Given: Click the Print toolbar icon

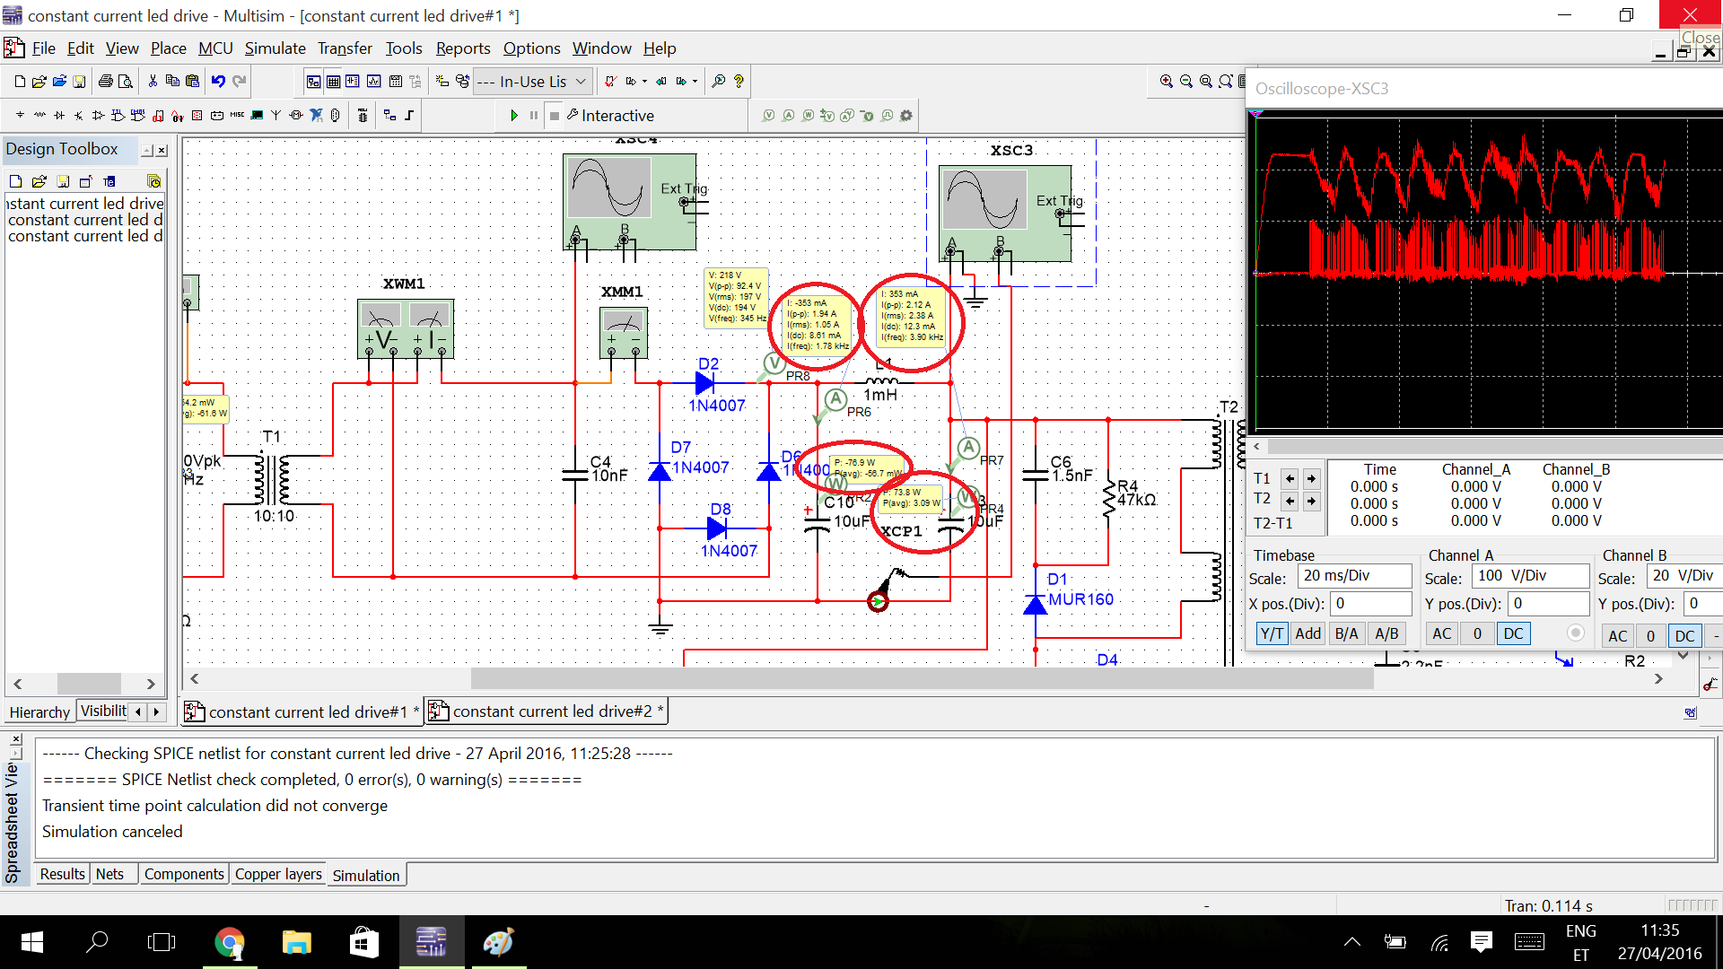Looking at the screenshot, I should (106, 82).
